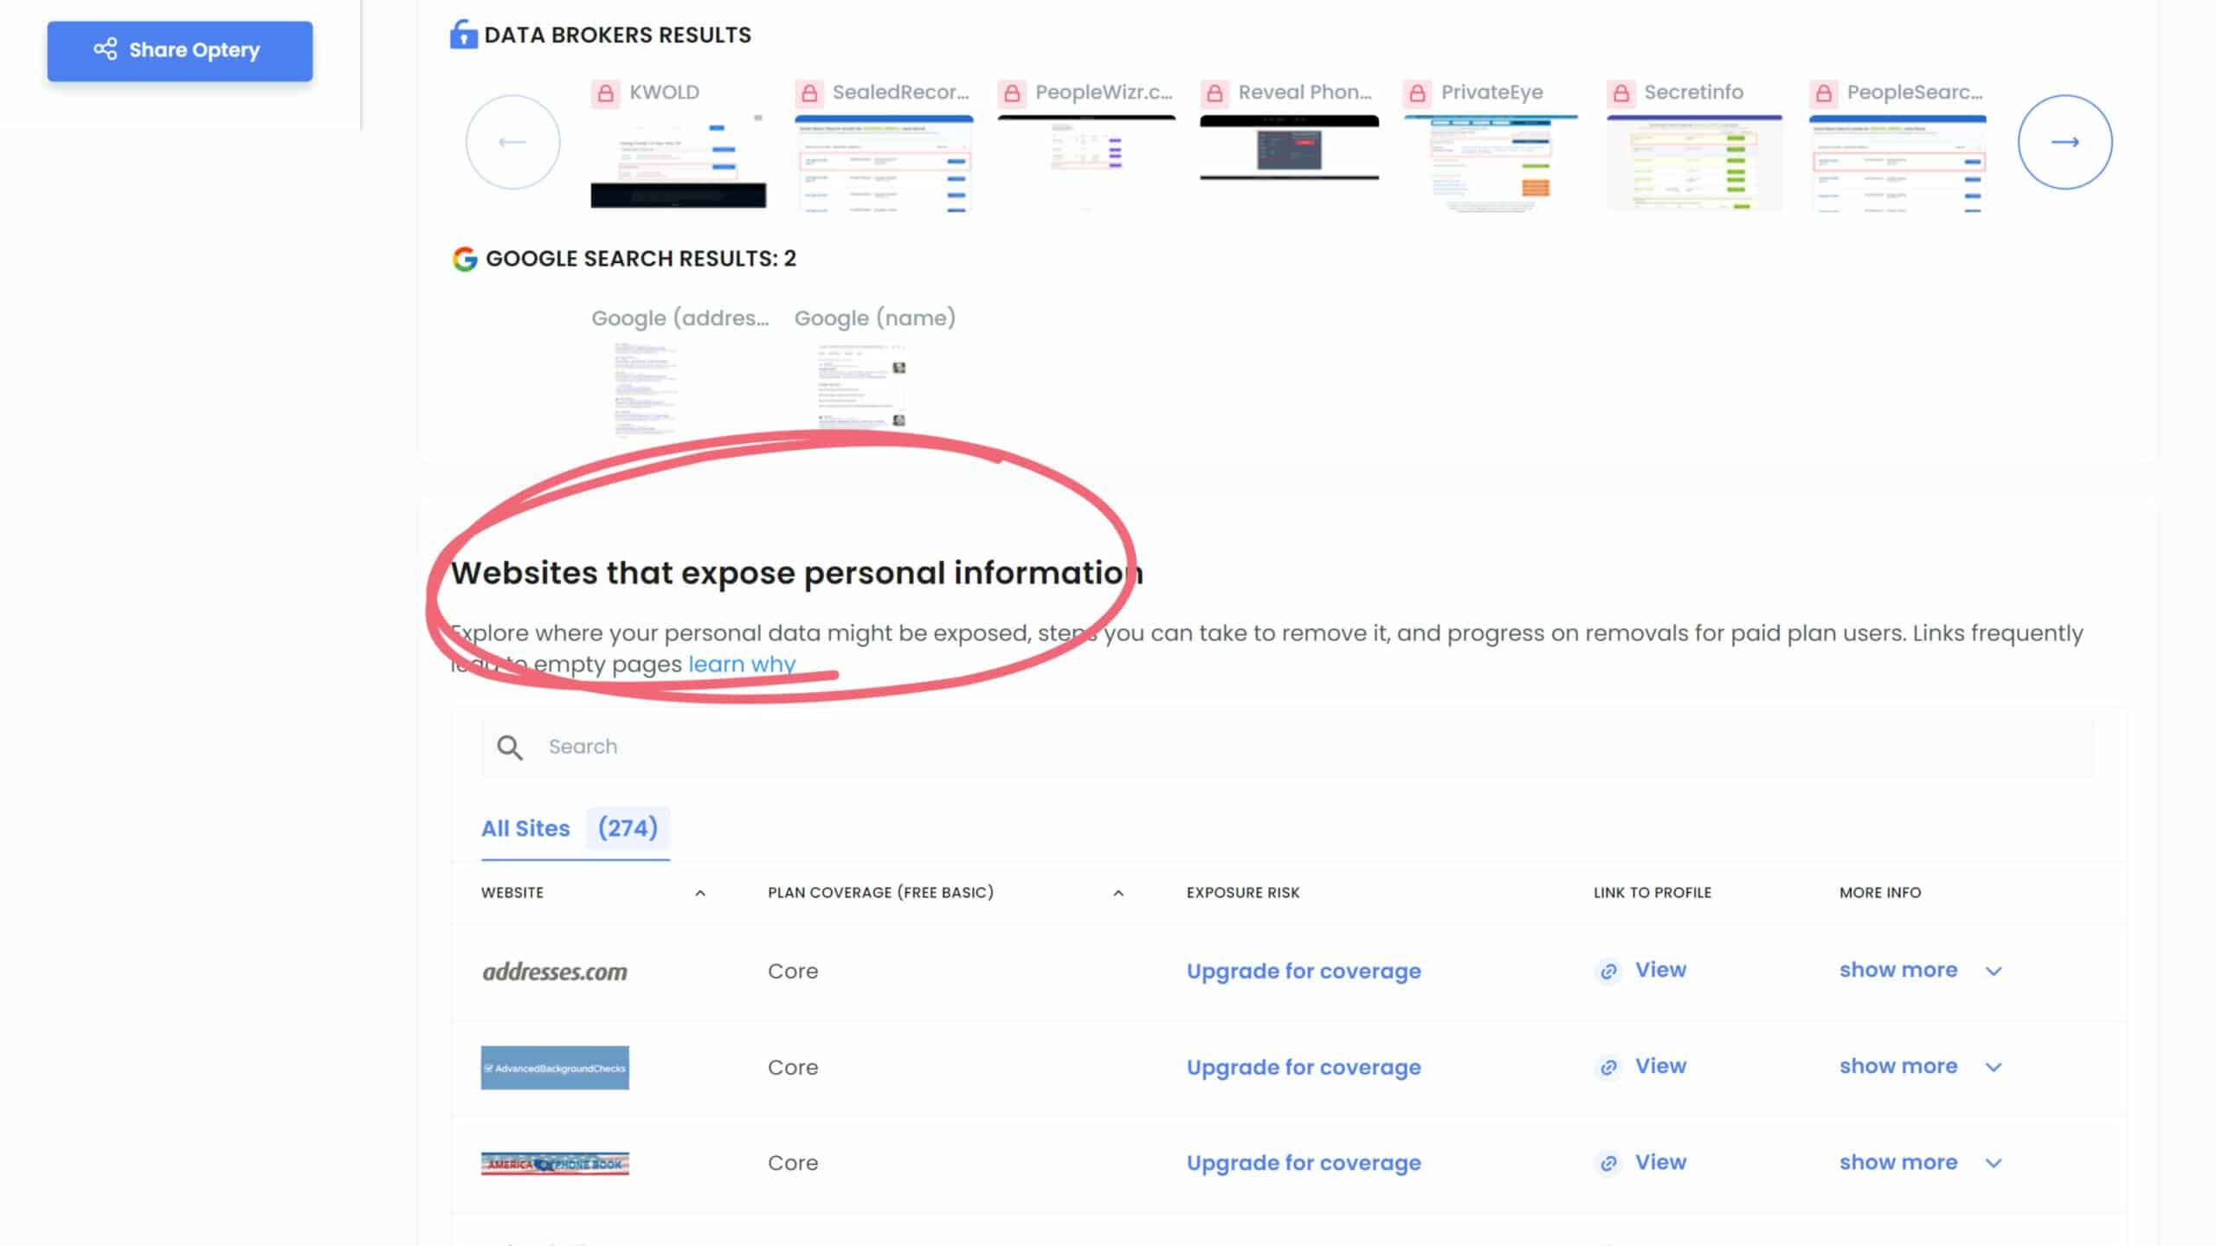The image size is (2216, 1246).
Task: Open the Secretinfo screenshot thumbnail
Action: (1695, 162)
